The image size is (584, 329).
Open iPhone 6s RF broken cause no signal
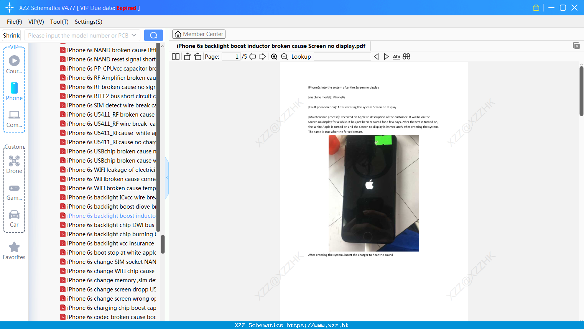click(x=108, y=87)
